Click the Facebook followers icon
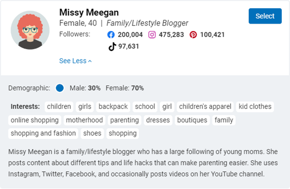 (x=111, y=35)
